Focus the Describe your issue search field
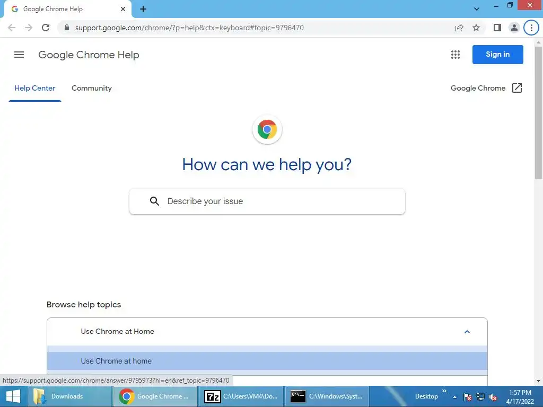 point(267,201)
